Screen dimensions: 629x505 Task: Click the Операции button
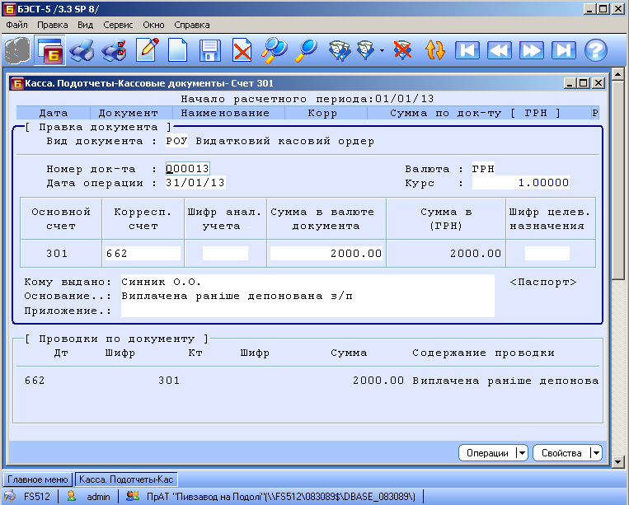pyautogui.click(x=487, y=453)
